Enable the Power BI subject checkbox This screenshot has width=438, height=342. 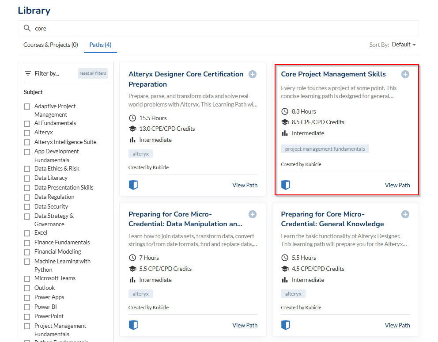click(x=27, y=307)
